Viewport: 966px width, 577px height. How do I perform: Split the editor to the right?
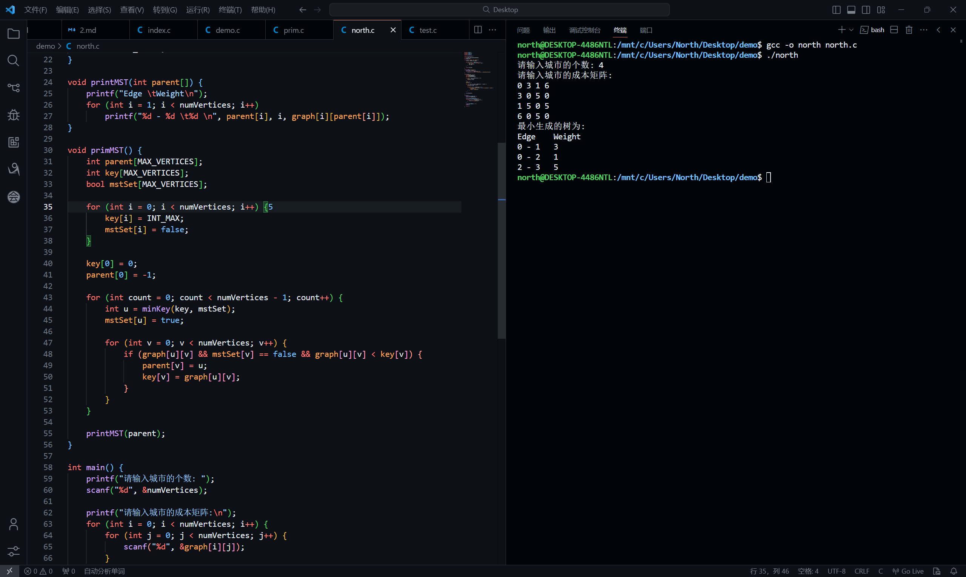tap(478, 30)
